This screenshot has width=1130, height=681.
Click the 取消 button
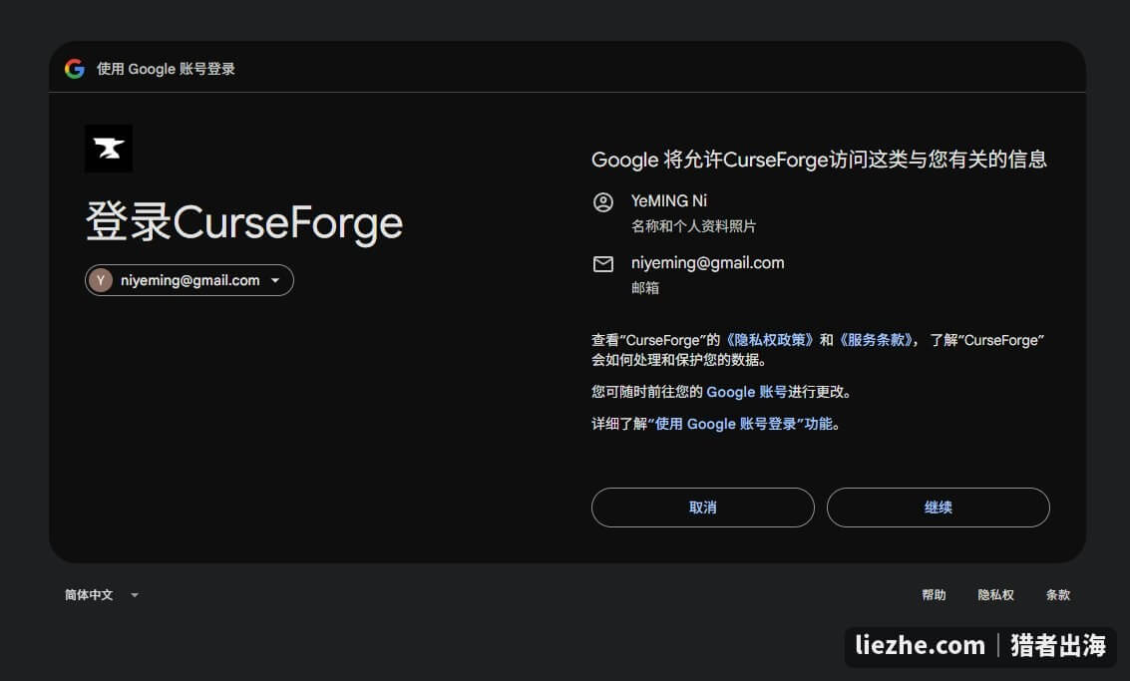pyautogui.click(x=703, y=508)
